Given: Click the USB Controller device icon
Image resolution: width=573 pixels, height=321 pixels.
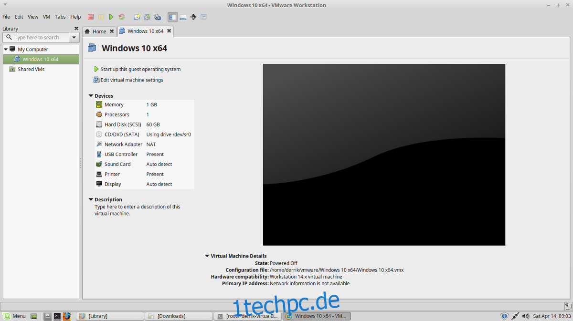Looking at the screenshot, I should [x=99, y=154].
